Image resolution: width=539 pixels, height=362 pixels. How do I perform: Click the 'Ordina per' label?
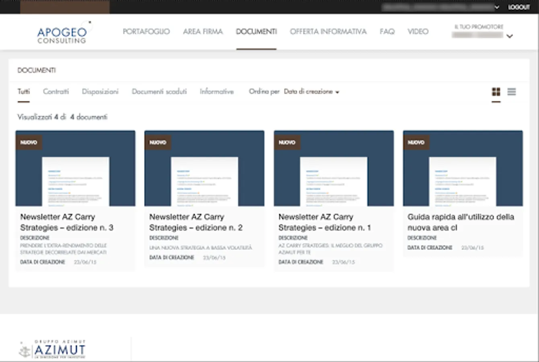point(264,92)
